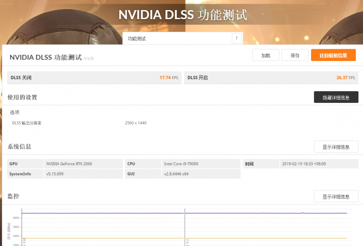Viewport: 363px width, 246px height.
Task: Click the 系统信息 section heading
Action: 20,147
